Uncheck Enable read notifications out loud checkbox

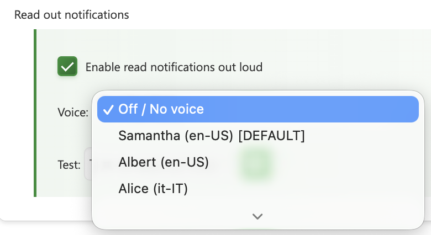pyautogui.click(x=67, y=67)
